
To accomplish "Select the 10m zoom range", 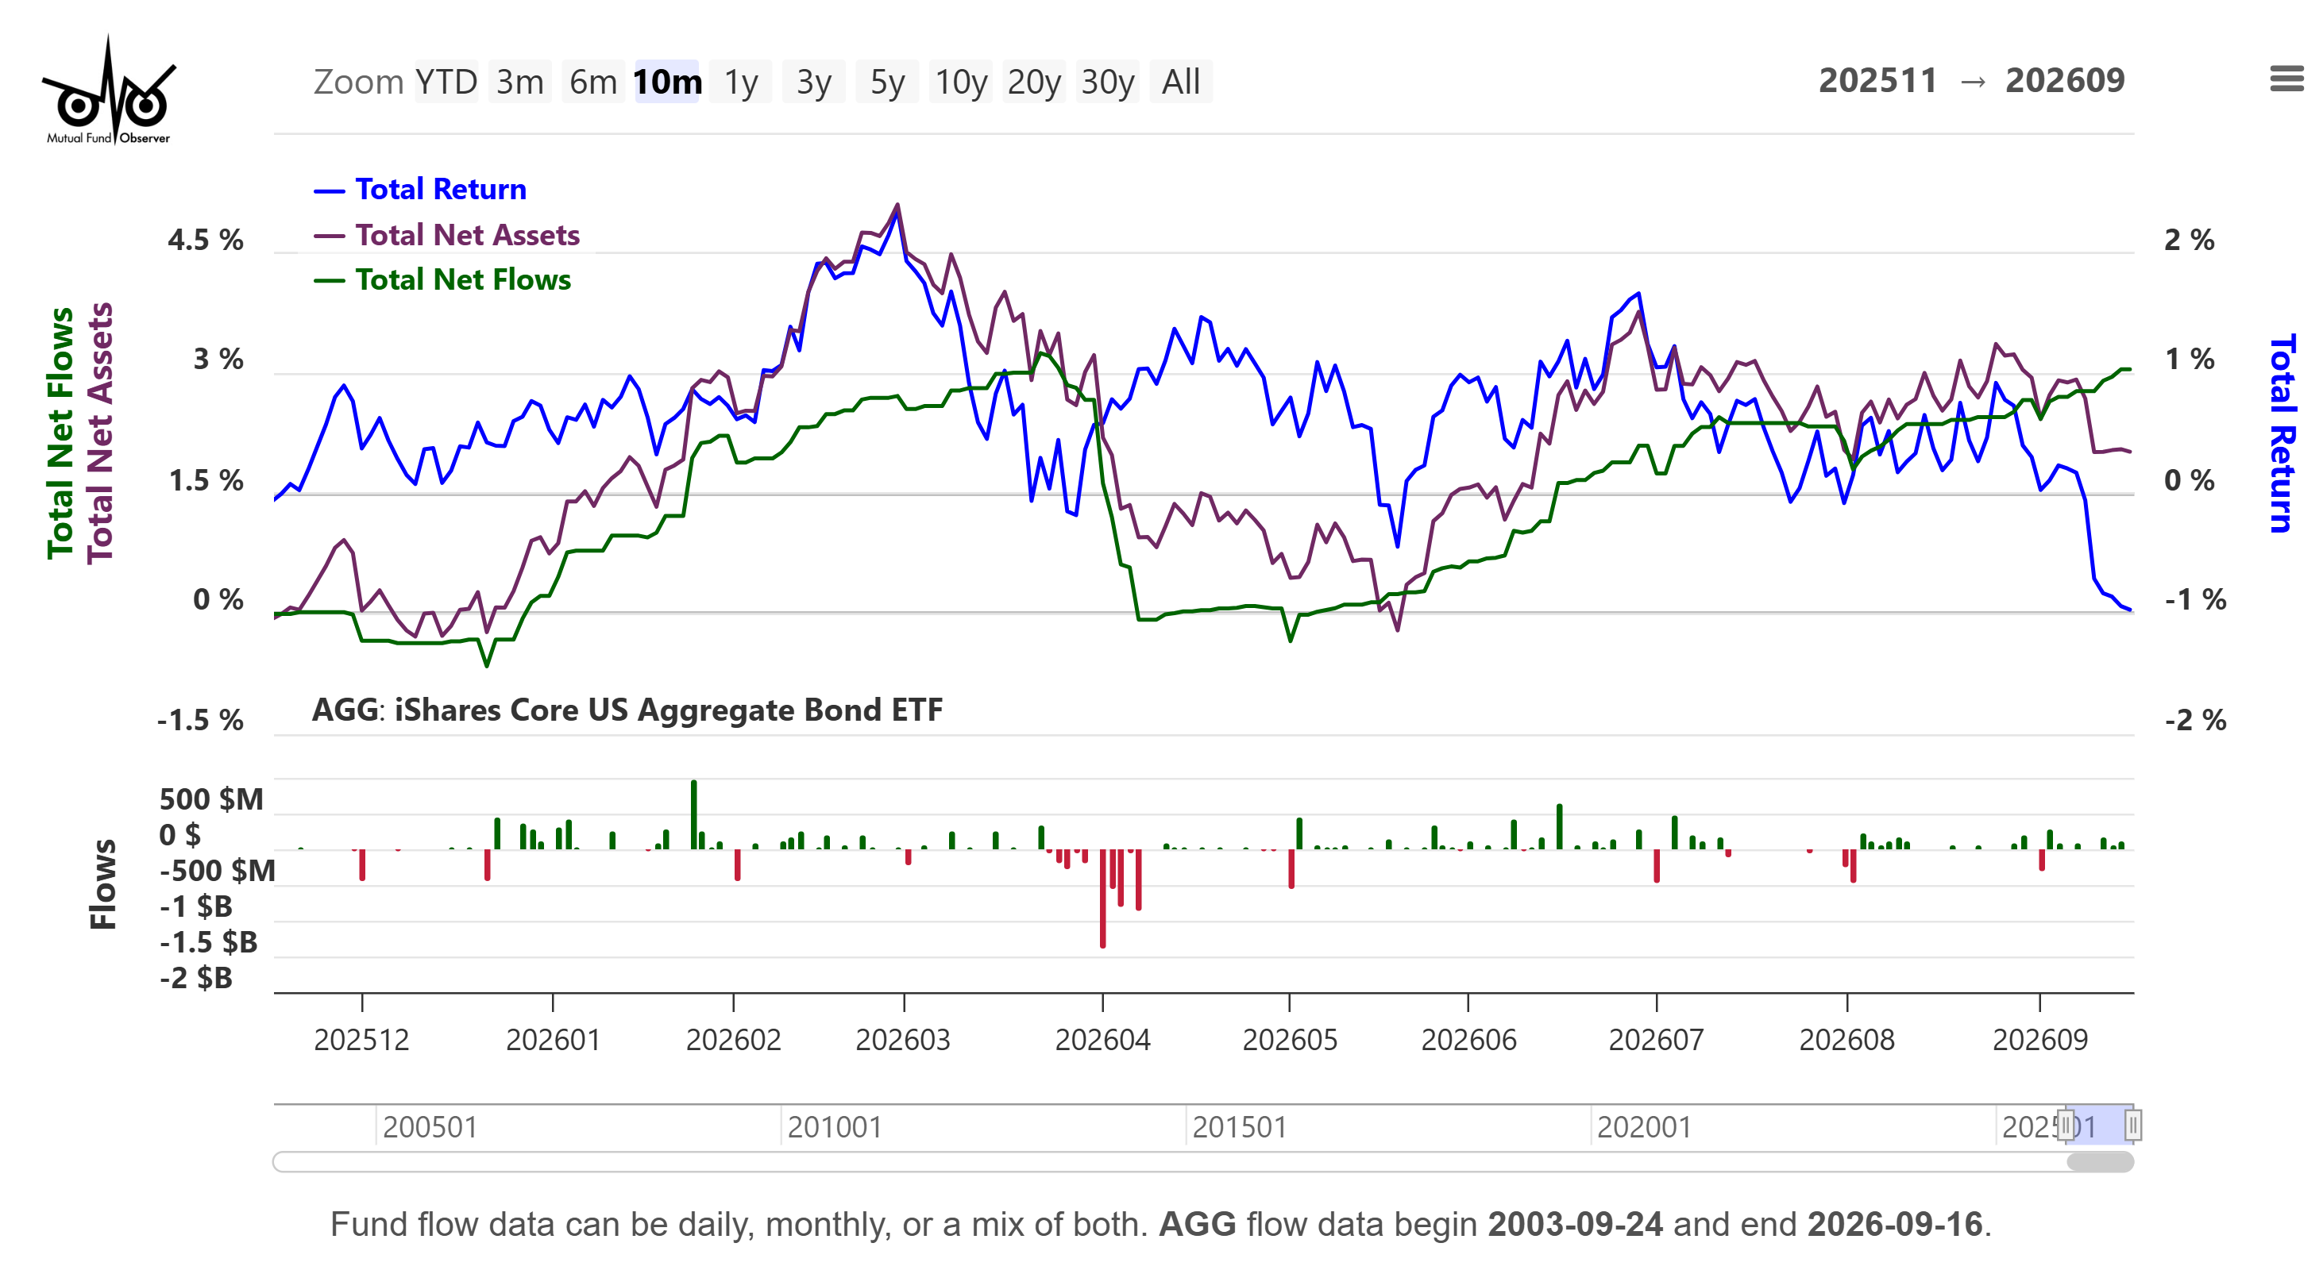I will click(667, 82).
